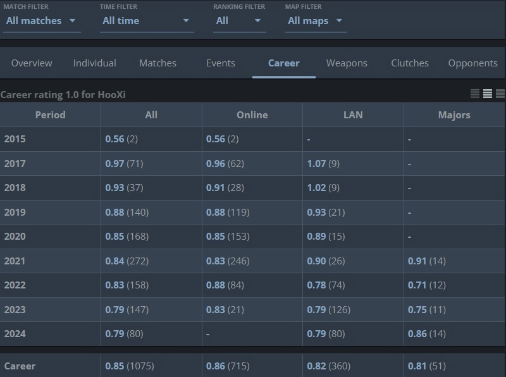Go to the Individual tab

pos(95,63)
